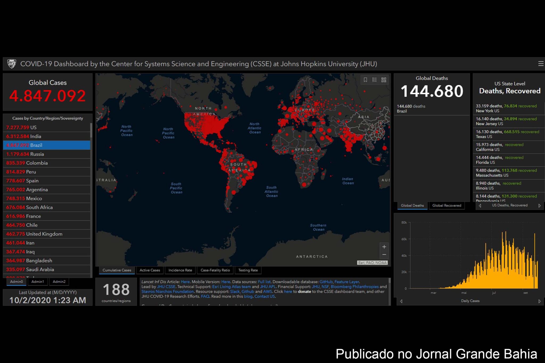This screenshot has width=545, height=363.
Task: Open the Incidence Rate tab
Action: click(180, 270)
